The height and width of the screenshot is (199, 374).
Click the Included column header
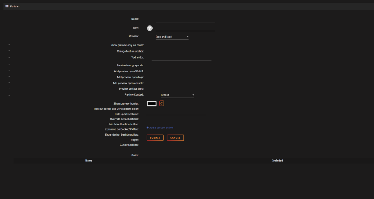tap(278, 161)
